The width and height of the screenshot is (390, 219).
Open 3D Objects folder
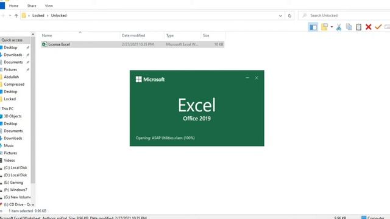12,116
